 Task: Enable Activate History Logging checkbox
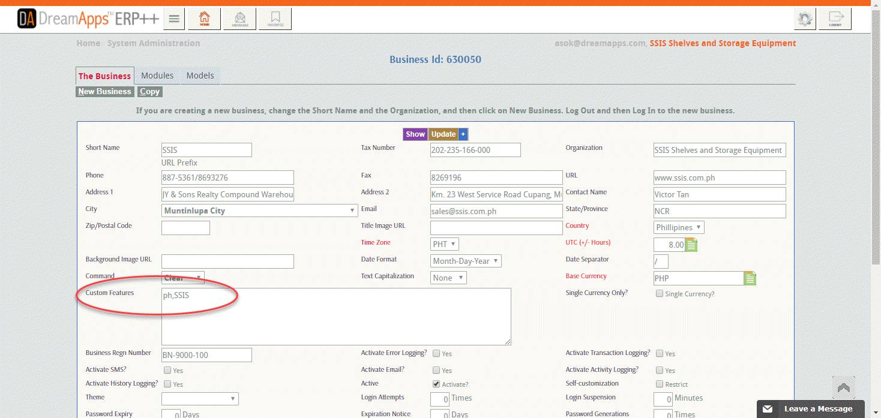tap(167, 384)
